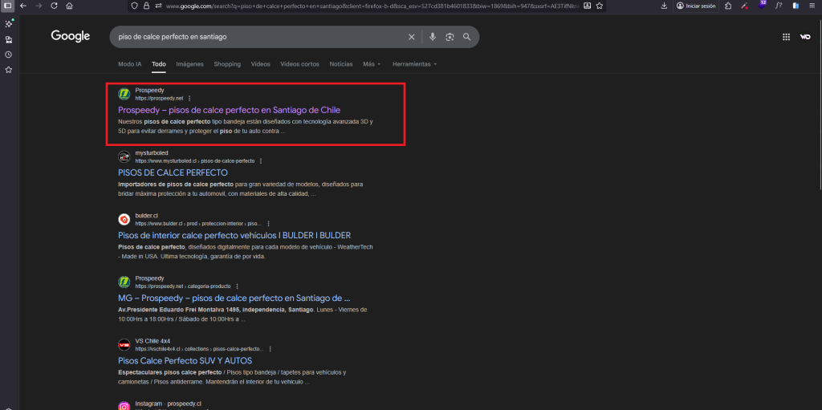
Task: Bookmark this page with the star icon
Action: [599, 6]
